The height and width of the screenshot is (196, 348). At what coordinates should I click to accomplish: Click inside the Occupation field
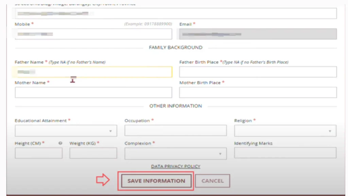[175, 131]
